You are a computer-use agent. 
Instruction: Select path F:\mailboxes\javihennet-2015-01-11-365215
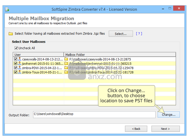pos(100,64)
